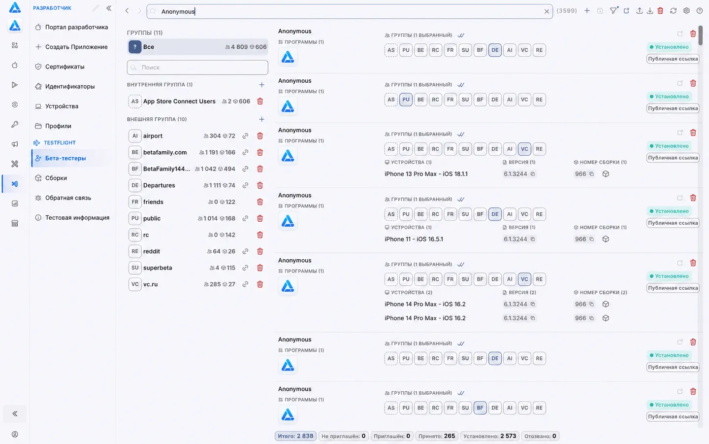Viewport: 709px width, 444px height.
Task: Toggle AS group chip for the iPhone 11 tester
Action: tap(391, 214)
